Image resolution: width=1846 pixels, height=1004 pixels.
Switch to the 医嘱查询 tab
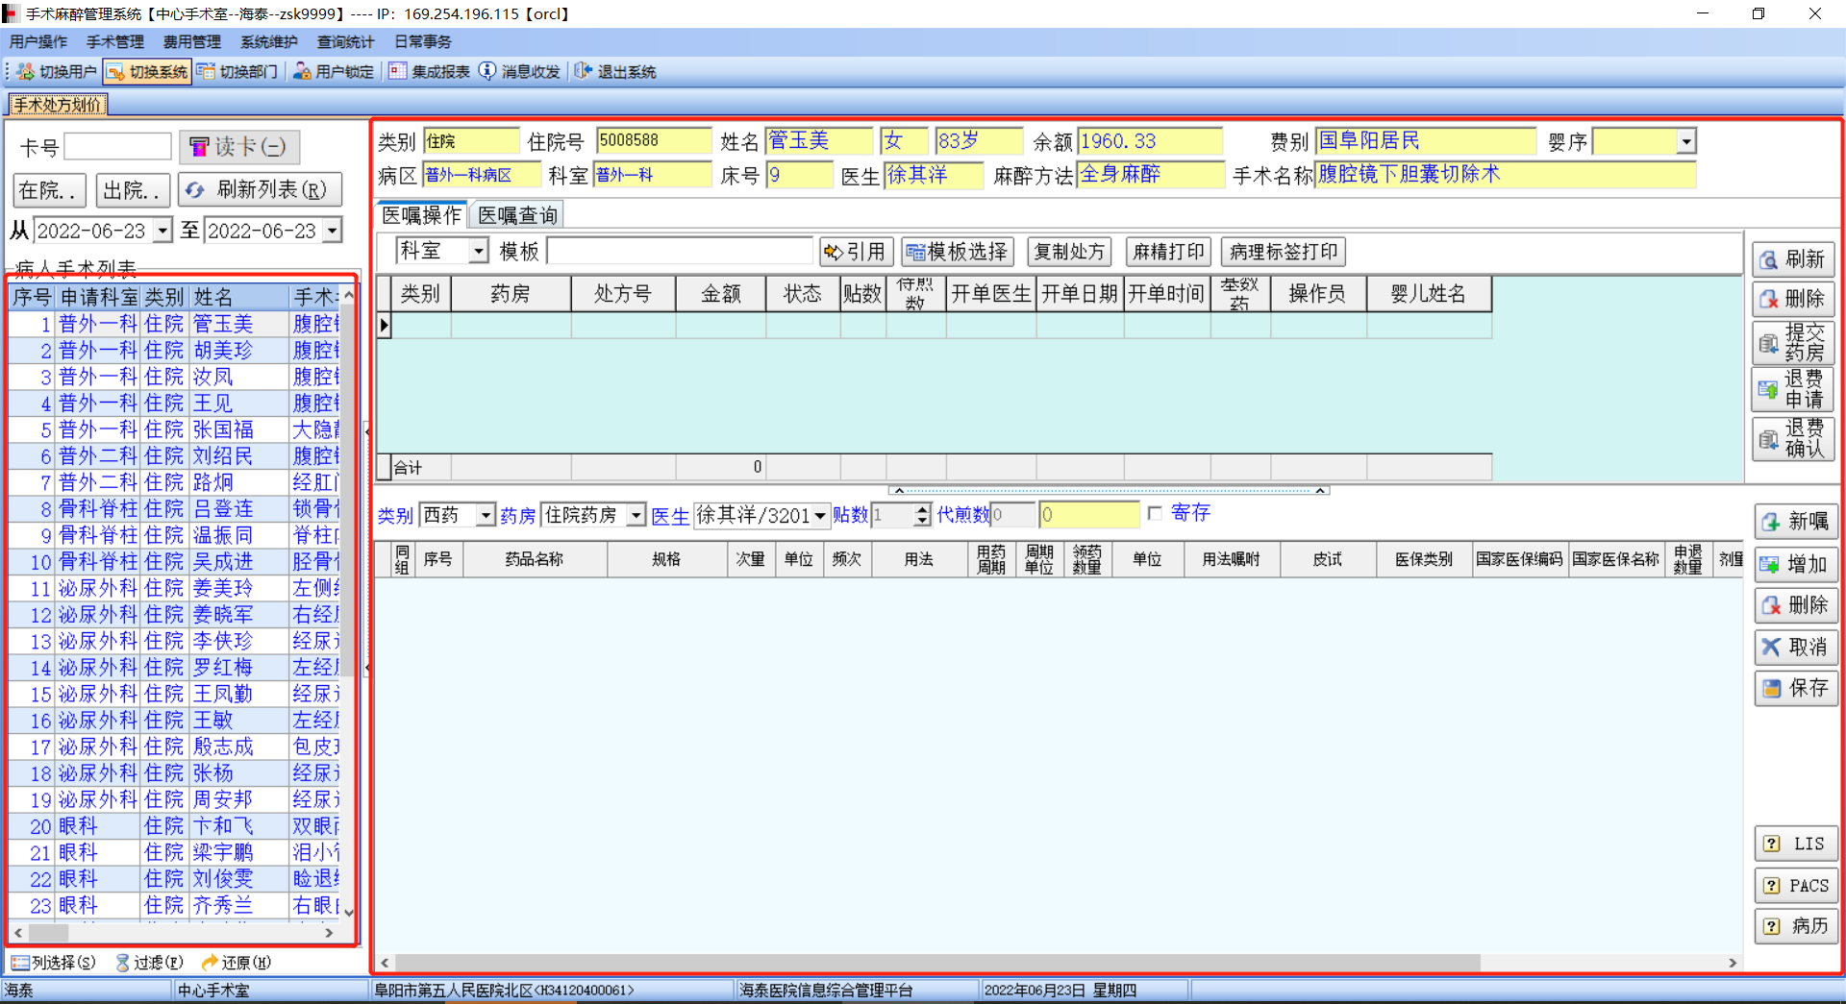pyautogui.click(x=518, y=215)
